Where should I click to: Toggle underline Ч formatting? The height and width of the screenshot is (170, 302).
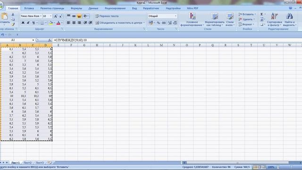tap(34, 23)
